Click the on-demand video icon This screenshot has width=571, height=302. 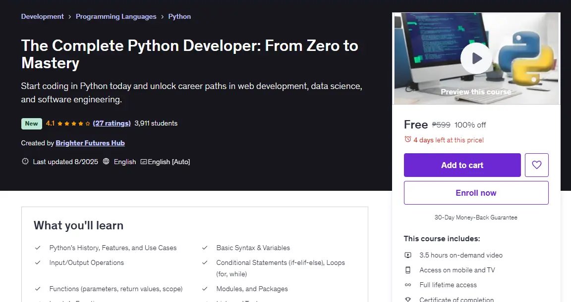[x=408, y=255]
